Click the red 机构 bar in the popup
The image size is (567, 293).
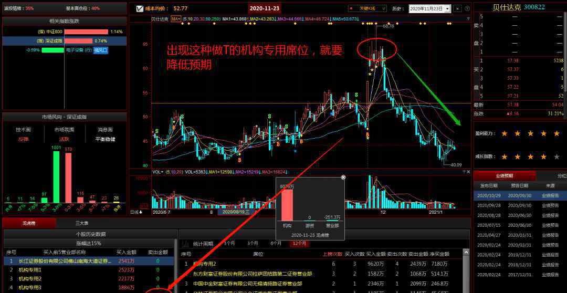pyautogui.click(x=287, y=205)
